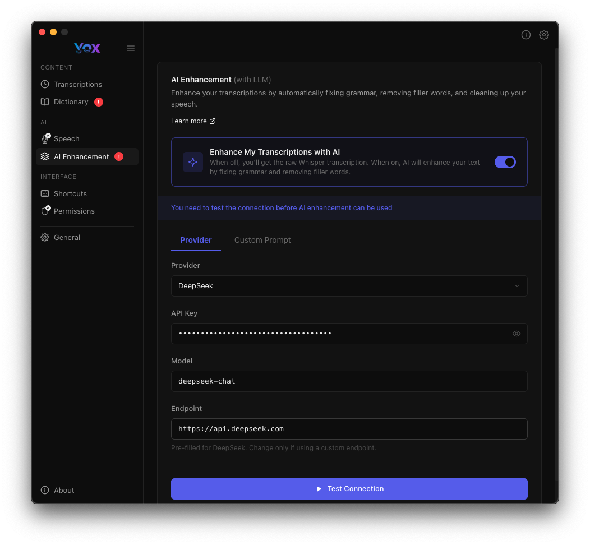Open the Provider dropdown showing DeepSeek
The width and height of the screenshot is (590, 545).
tap(349, 286)
